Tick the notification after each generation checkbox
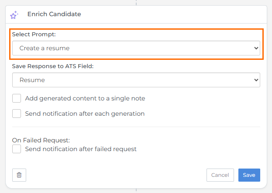272x193 pixels. point(17,114)
